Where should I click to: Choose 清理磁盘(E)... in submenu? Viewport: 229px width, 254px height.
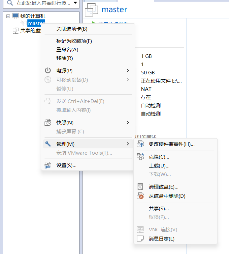coord(176,187)
